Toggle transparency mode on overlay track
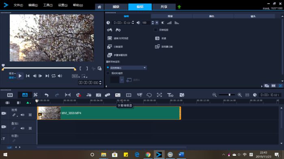Screen dimensions: 284x159 tap(30, 128)
